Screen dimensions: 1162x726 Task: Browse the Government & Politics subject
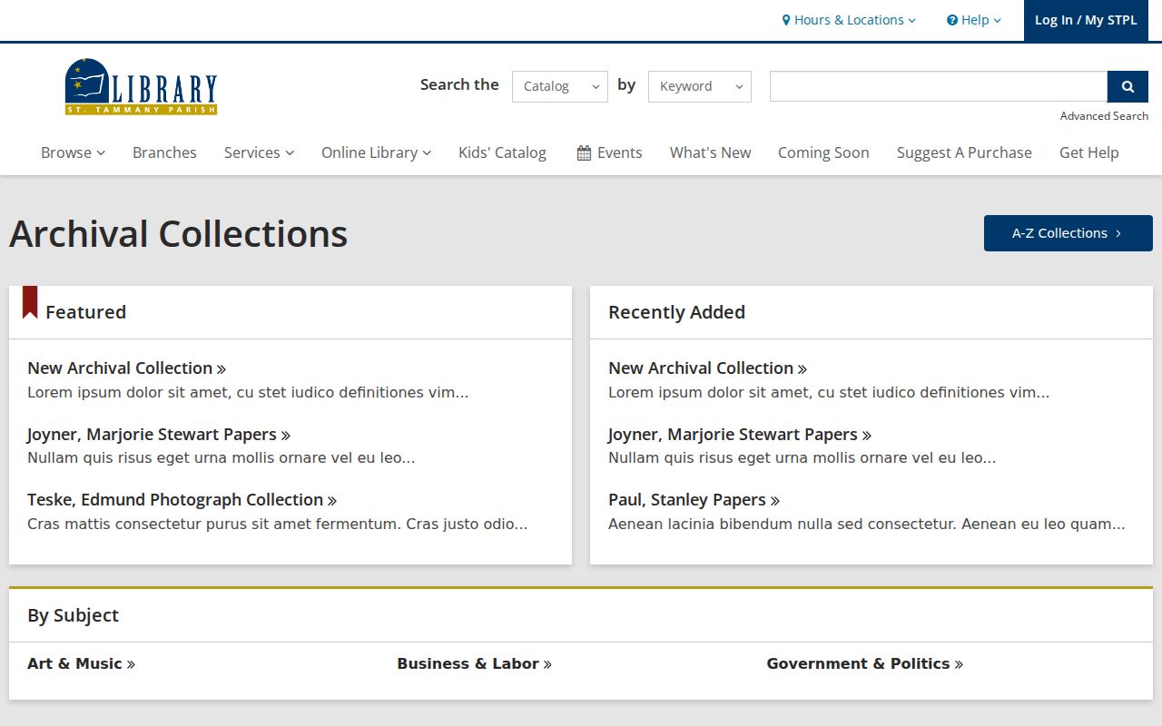[864, 663]
